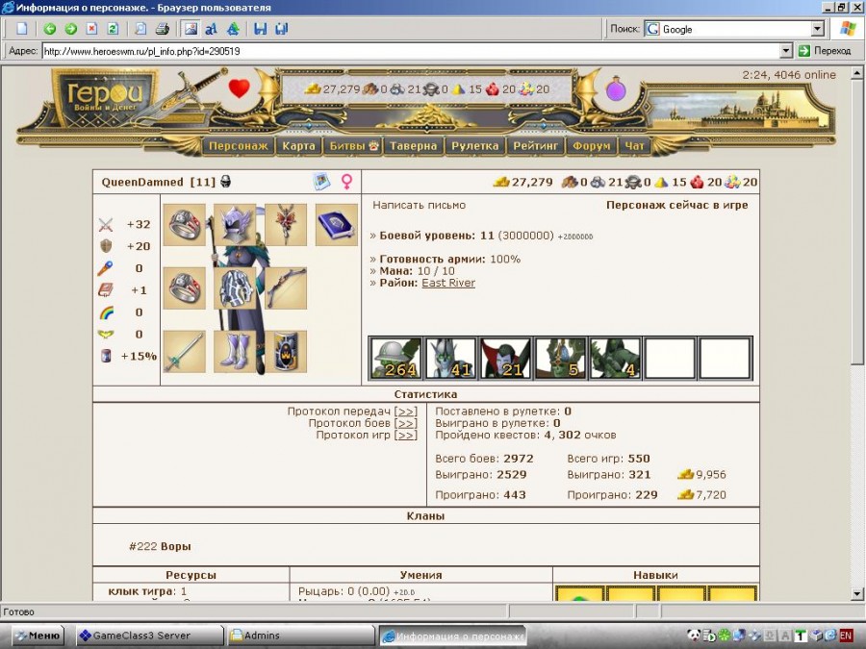Open a new blank page icon
This screenshot has width=866, height=649.
(22, 29)
